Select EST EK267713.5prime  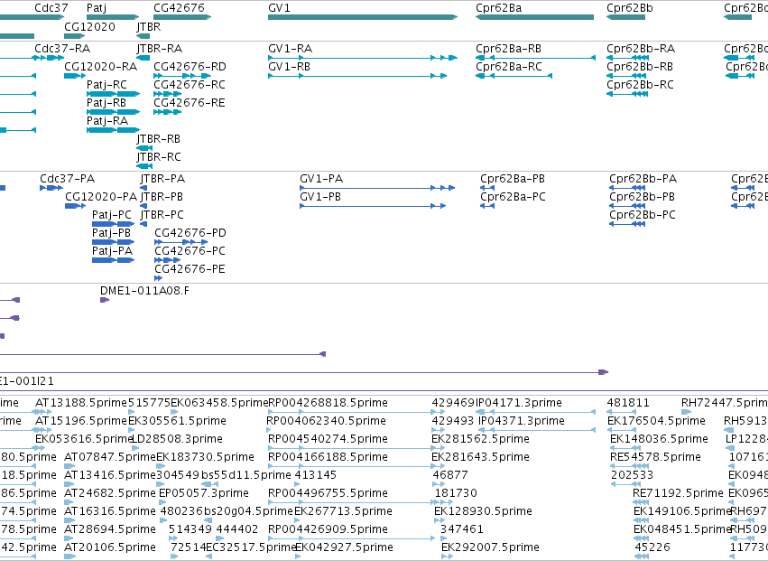coord(343,511)
